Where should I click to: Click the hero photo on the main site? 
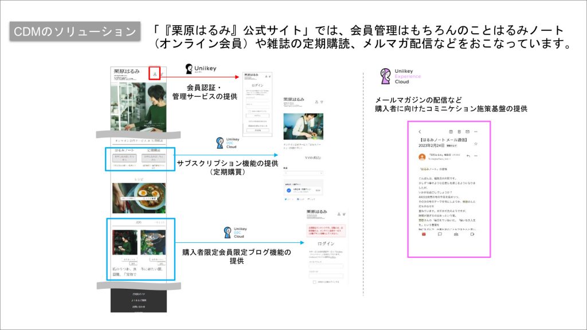[139, 107]
